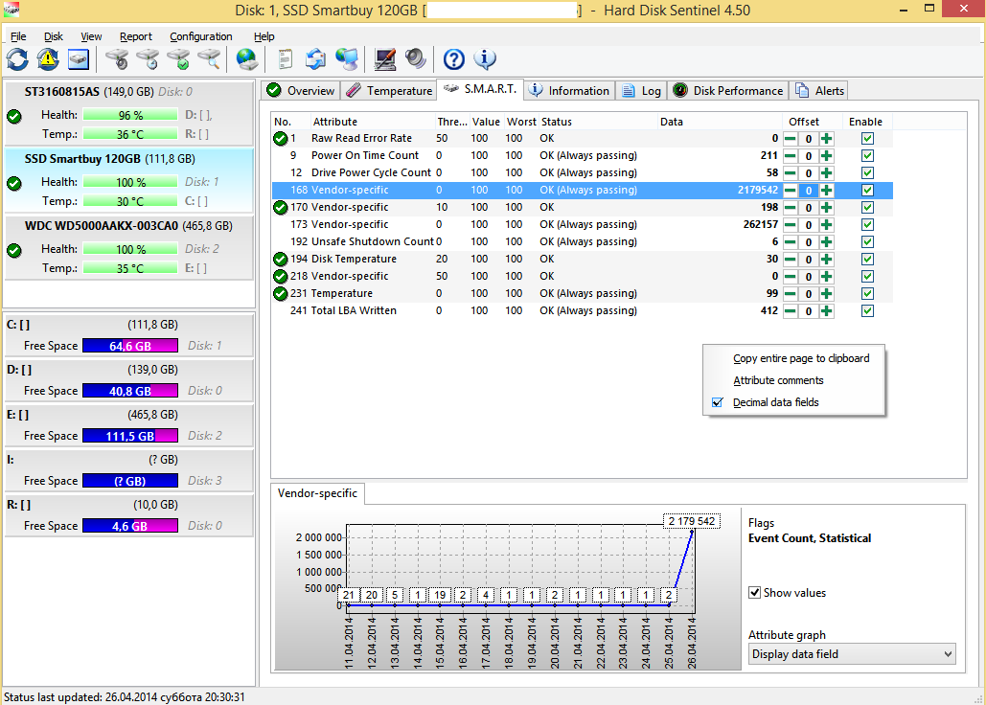Click the blue info bubble toolbar icon
The image size is (986, 705).
[485, 59]
